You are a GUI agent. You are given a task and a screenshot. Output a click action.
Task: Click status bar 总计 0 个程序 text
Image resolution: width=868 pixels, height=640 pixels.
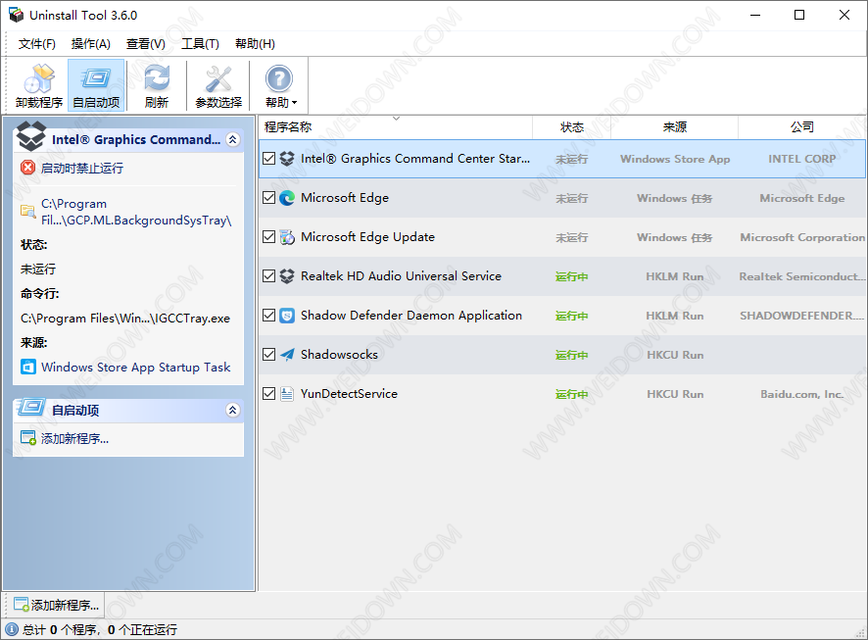[61, 629]
